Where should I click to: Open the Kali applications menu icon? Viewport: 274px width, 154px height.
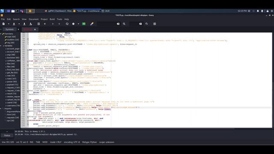tap(2, 11)
